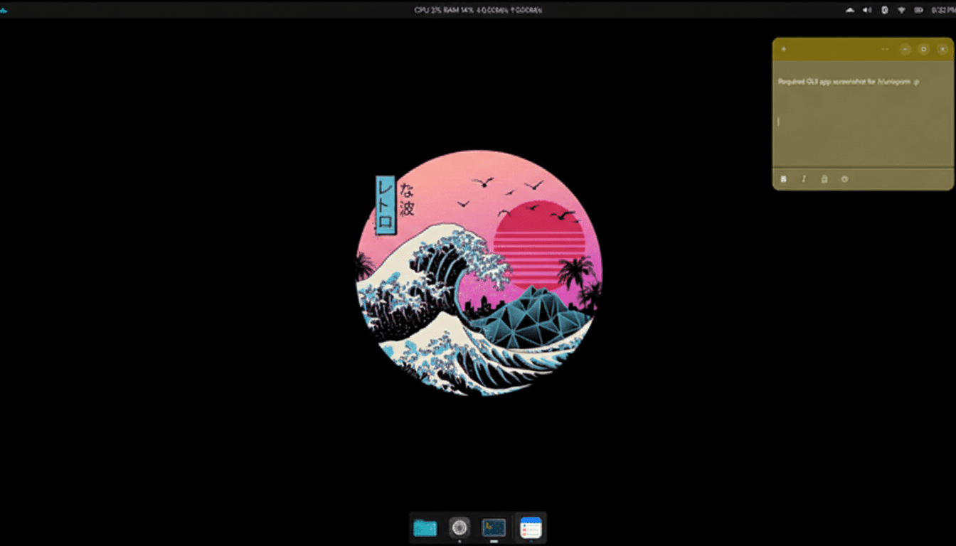Toggle italic formatting in the sticky note
The height and width of the screenshot is (546, 956).
point(804,179)
